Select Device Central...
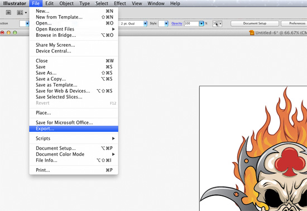Image resolution: width=307 pixels, height=211 pixels. coord(74,51)
